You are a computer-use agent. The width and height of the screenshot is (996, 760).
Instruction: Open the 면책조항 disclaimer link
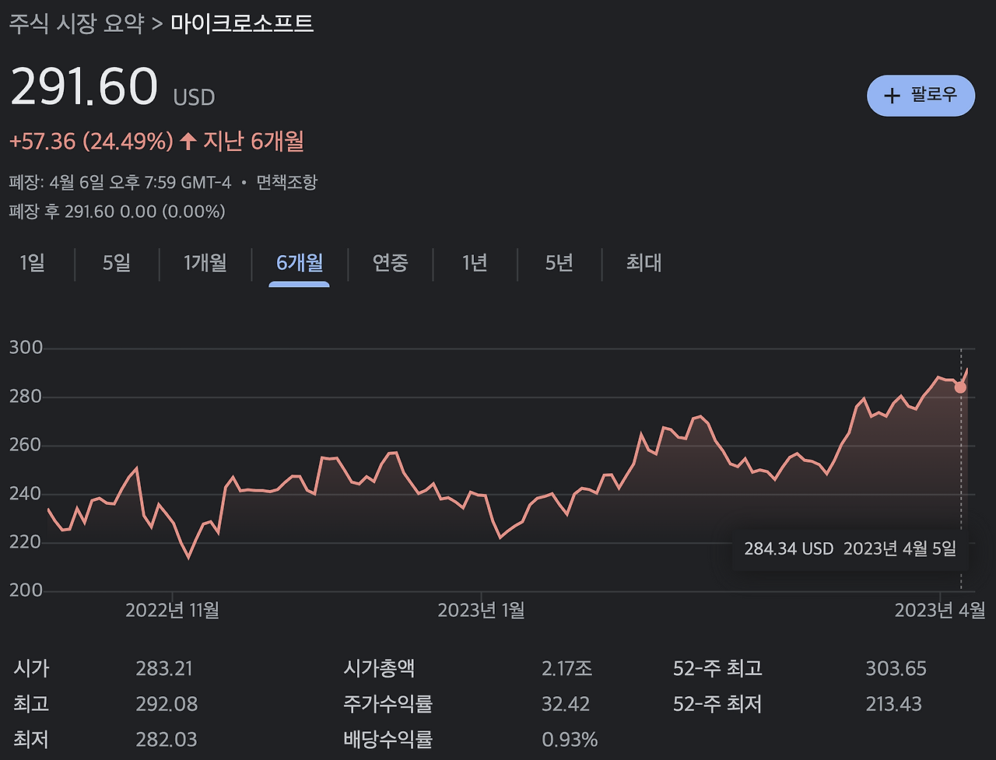pos(287,183)
